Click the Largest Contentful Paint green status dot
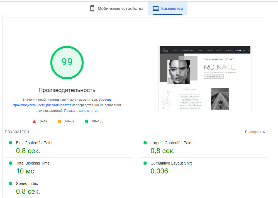The image size is (278, 198). click(145, 143)
